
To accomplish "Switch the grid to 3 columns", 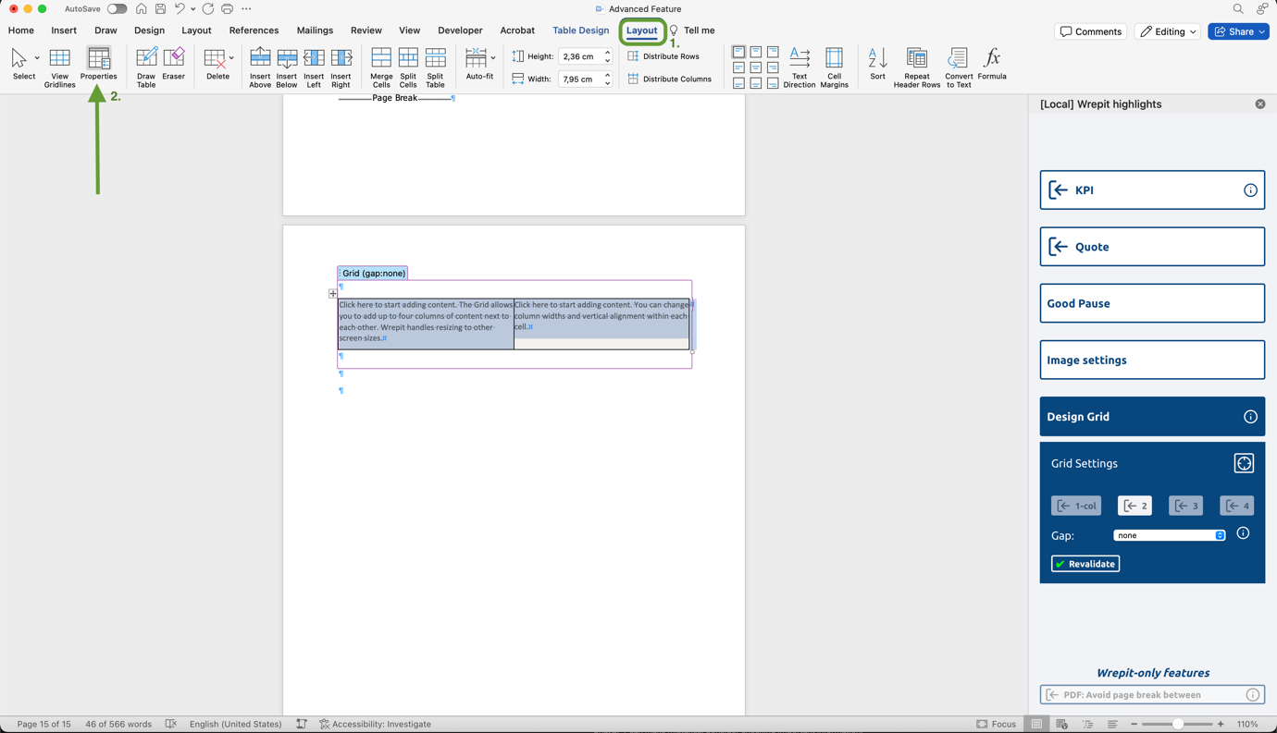I will click(x=1185, y=506).
